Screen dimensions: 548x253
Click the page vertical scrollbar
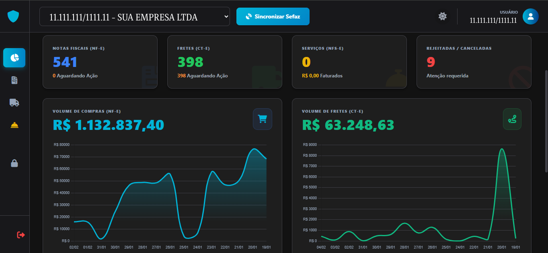546,121
